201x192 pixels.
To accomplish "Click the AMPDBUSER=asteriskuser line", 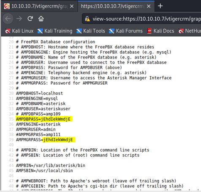I will (x=43, y=109).
